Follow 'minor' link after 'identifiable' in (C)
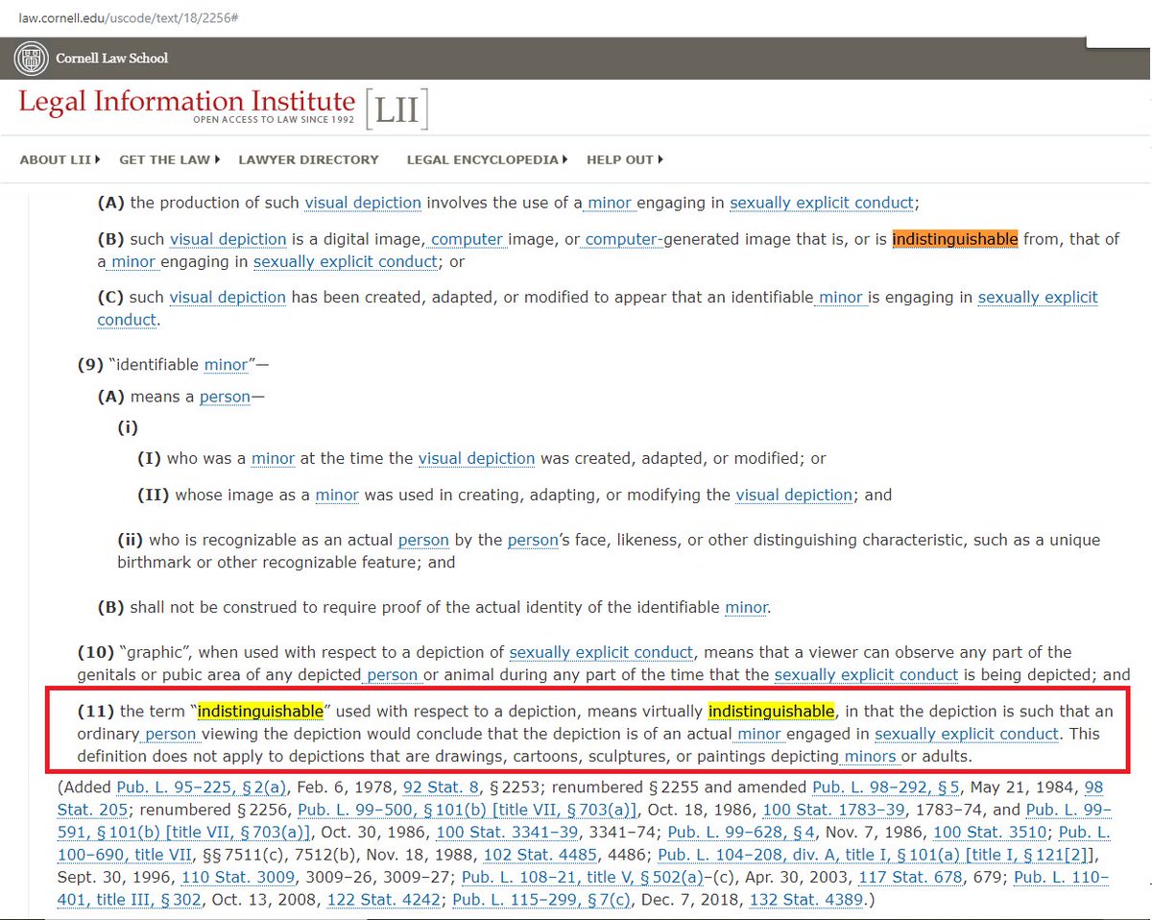This screenshot has width=1152, height=920. pos(843,298)
